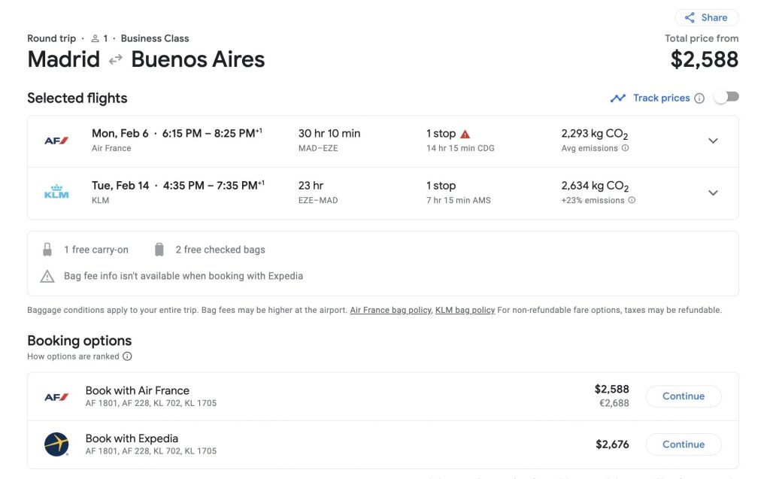
Task: Click the Air France logo in selected flights
Action: pos(56,141)
